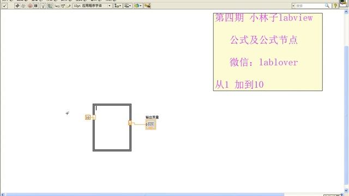Click the vertical scrollbar thumb
Image resolution: width=349 pixels, height=196 pixels.
tap(346, 115)
